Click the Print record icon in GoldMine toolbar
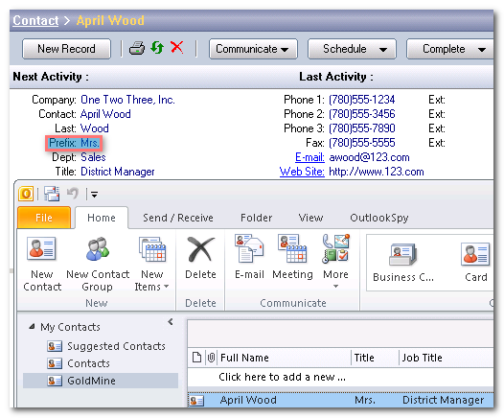Viewport: 504px width, 418px height. pyautogui.click(x=137, y=48)
